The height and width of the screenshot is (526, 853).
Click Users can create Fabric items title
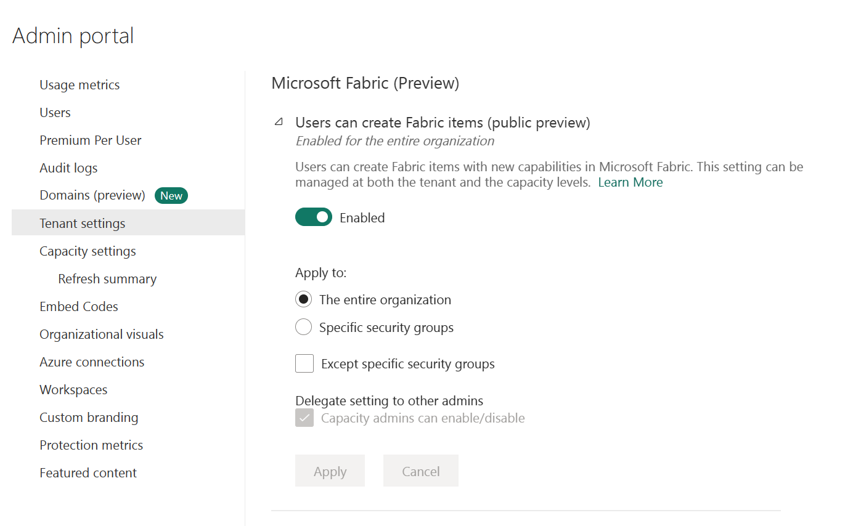coord(443,123)
